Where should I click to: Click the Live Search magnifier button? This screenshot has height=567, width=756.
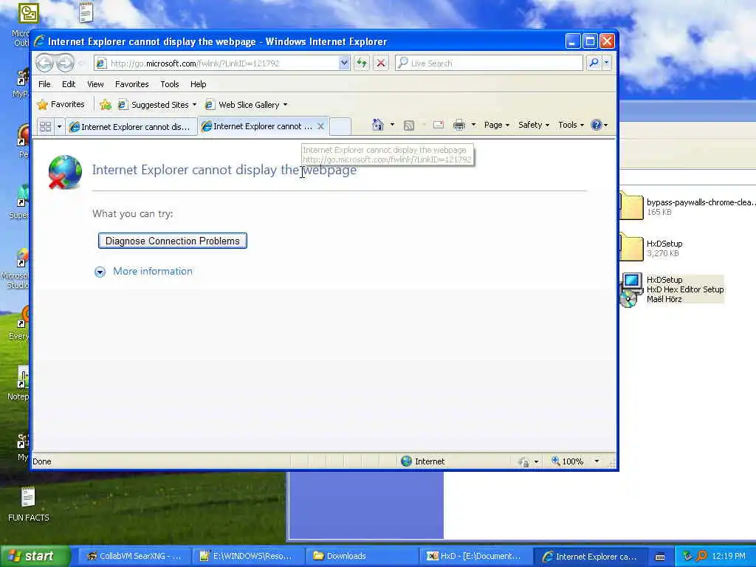[594, 63]
